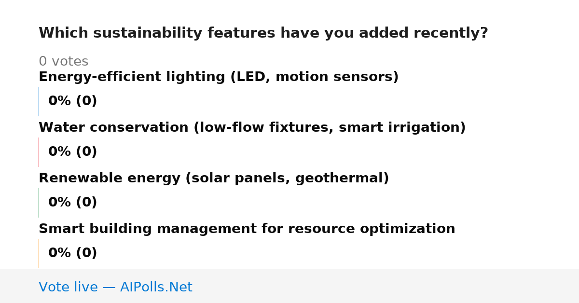Viewport: 579px width, 303px height.
Task: Click the red bar under Water conservation
Action: pyautogui.click(x=39, y=152)
